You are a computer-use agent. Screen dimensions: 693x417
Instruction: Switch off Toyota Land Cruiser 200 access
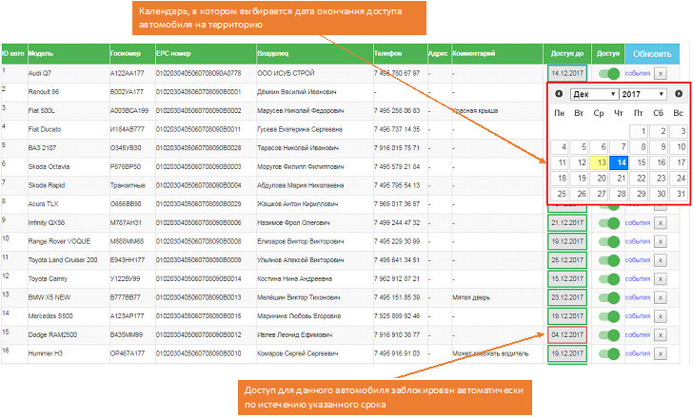pos(609,260)
